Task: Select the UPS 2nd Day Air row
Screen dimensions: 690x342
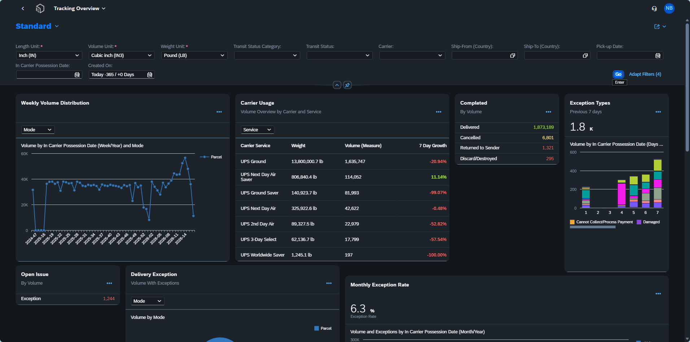Action: (342, 224)
